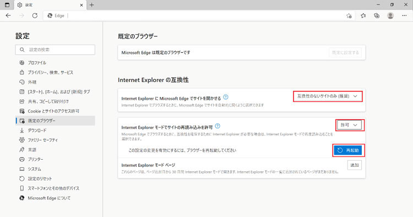Expand the 許可 dropdown for IE mode reload
This screenshot has height=217, width=413.
(350, 125)
